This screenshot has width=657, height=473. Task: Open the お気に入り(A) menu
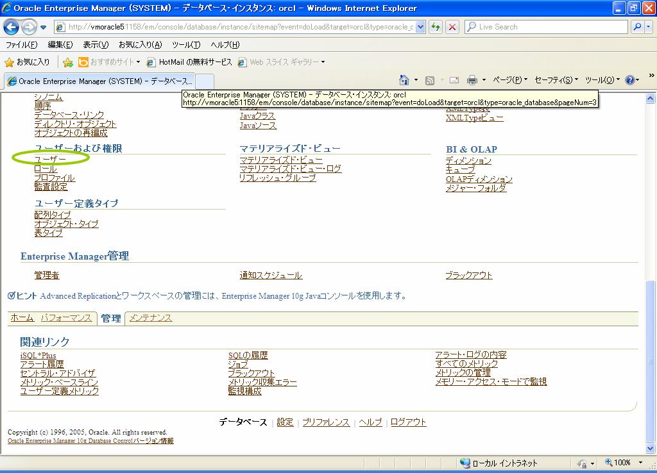[x=140, y=45]
